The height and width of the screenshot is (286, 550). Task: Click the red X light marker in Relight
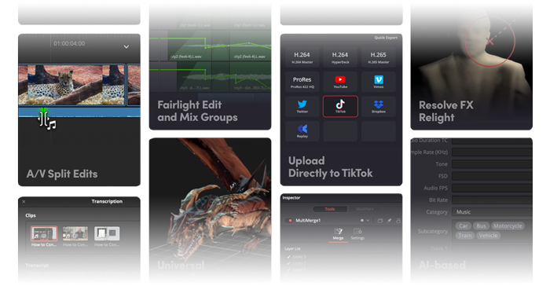tap(490, 42)
